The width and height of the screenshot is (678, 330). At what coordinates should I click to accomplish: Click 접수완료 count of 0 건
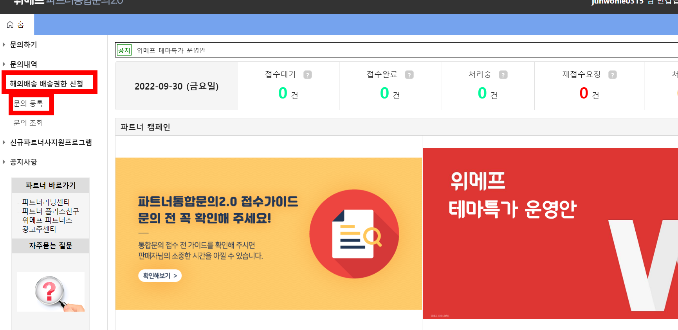tap(390, 93)
